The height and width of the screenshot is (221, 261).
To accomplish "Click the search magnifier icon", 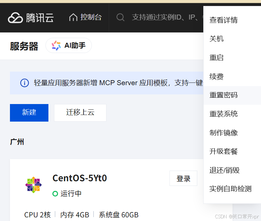I will click(120, 17).
